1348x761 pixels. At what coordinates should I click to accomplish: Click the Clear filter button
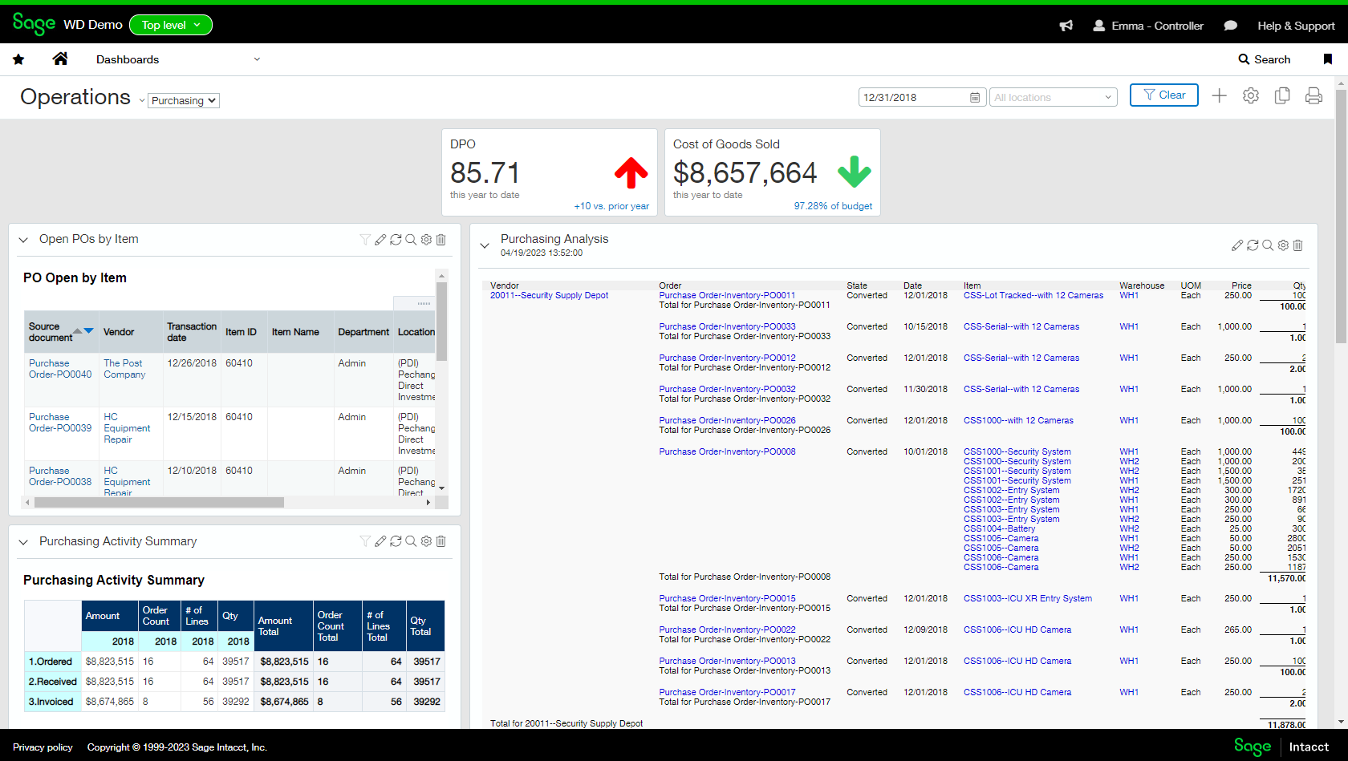pyautogui.click(x=1163, y=95)
